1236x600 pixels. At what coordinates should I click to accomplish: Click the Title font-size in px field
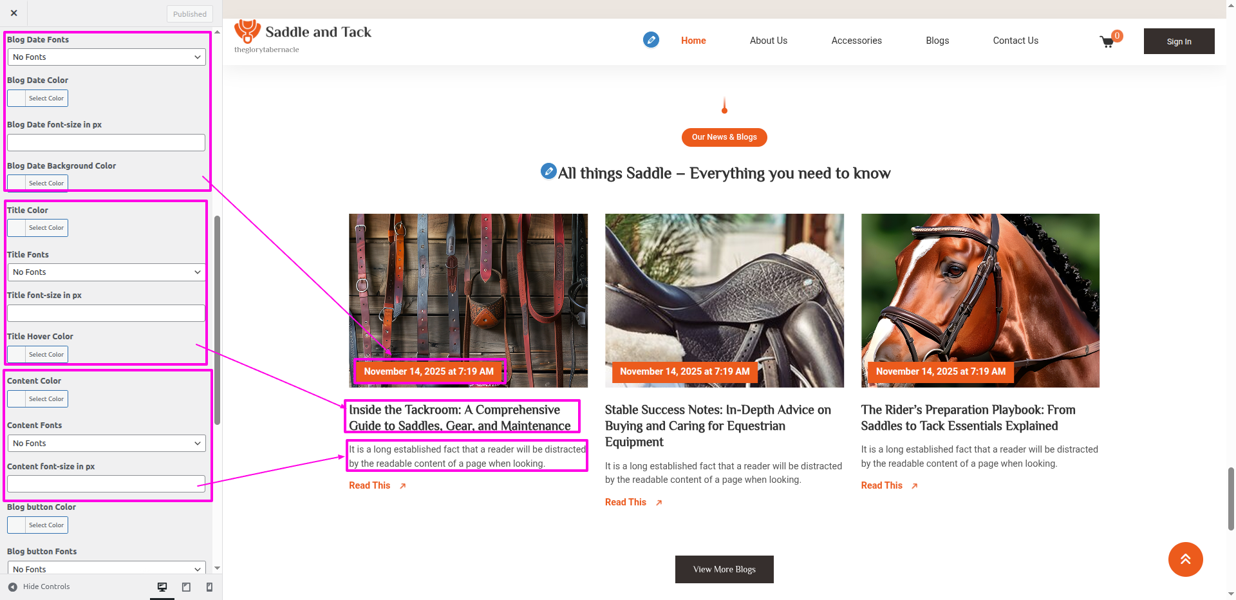click(x=106, y=314)
